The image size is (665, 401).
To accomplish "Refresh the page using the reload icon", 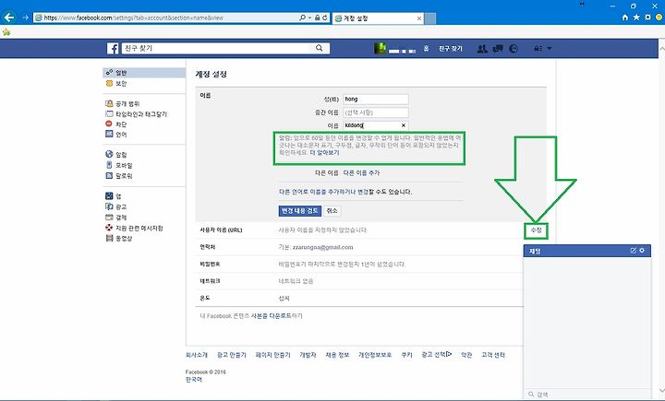I will point(325,18).
